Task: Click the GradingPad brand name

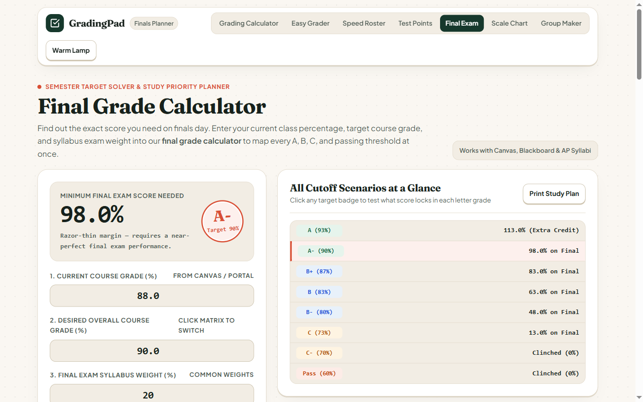Action: 97,23
